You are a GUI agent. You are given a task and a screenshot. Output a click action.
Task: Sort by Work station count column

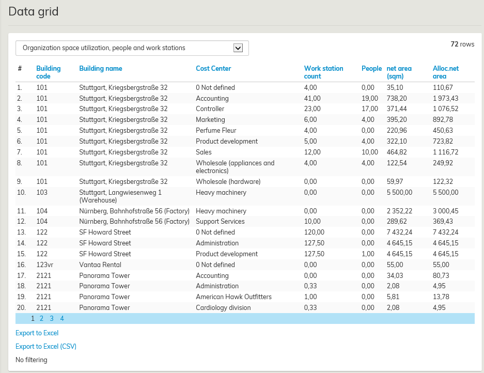(x=323, y=72)
